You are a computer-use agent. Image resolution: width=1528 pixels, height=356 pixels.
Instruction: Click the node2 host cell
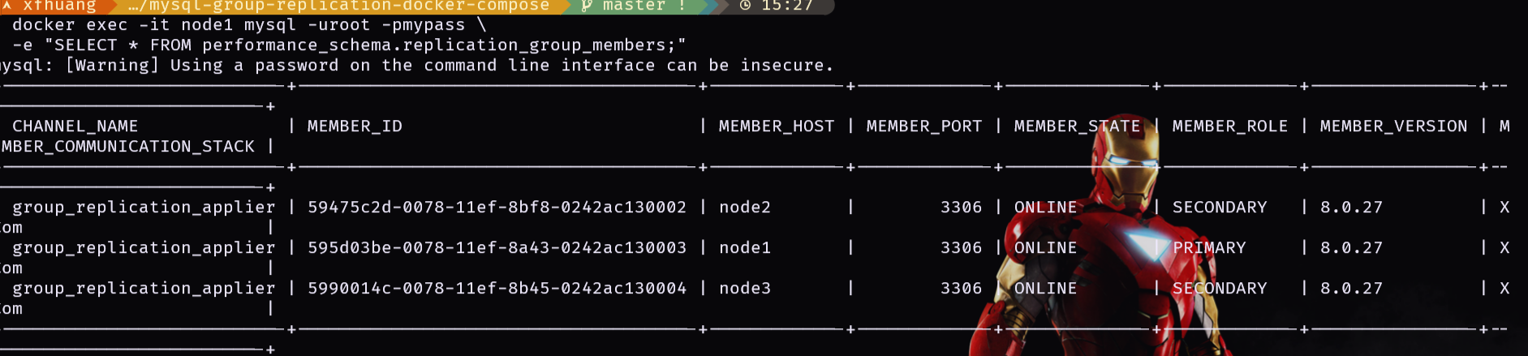745,208
